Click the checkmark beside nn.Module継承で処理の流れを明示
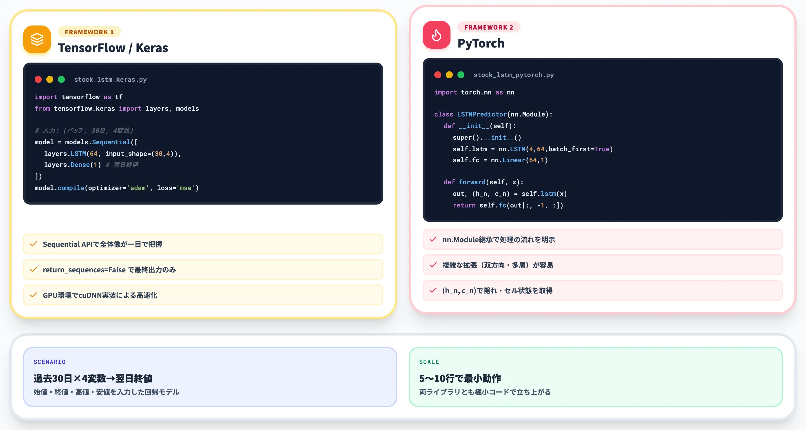Image resolution: width=806 pixels, height=430 pixels. (x=433, y=240)
